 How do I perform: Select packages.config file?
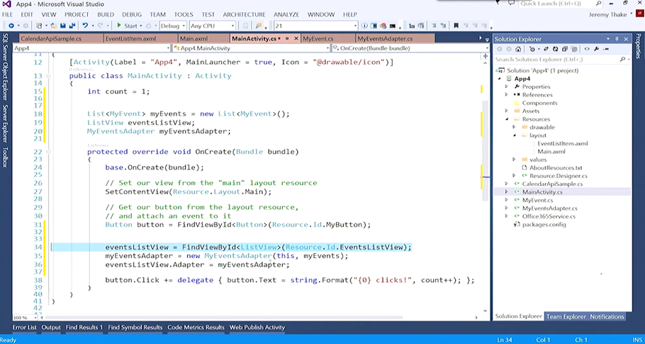(x=544, y=225)
